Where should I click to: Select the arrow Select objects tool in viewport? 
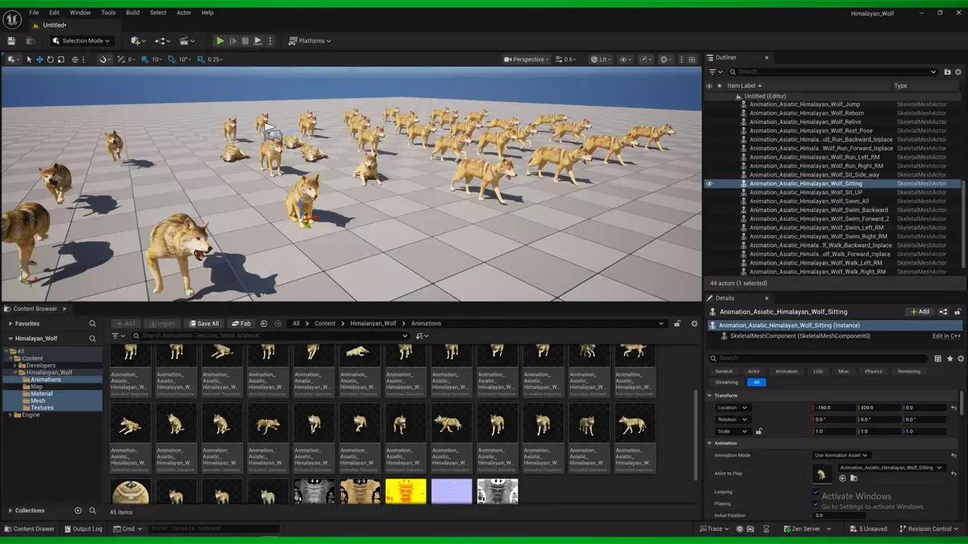coord(29,60)
